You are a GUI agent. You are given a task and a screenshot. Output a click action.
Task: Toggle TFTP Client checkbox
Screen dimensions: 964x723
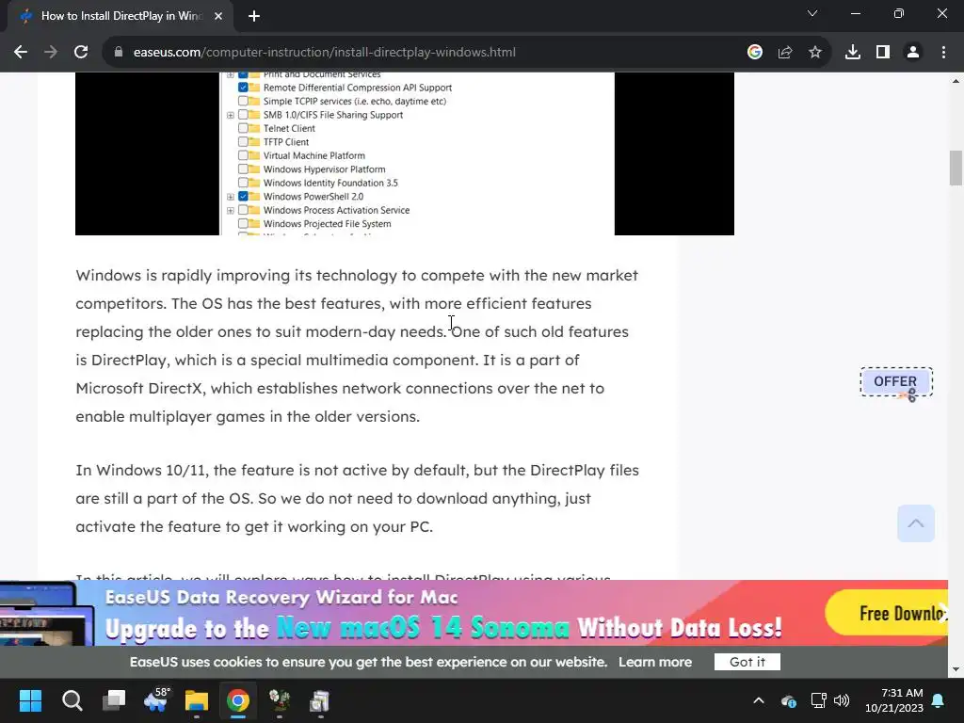(x=244, y=142)
